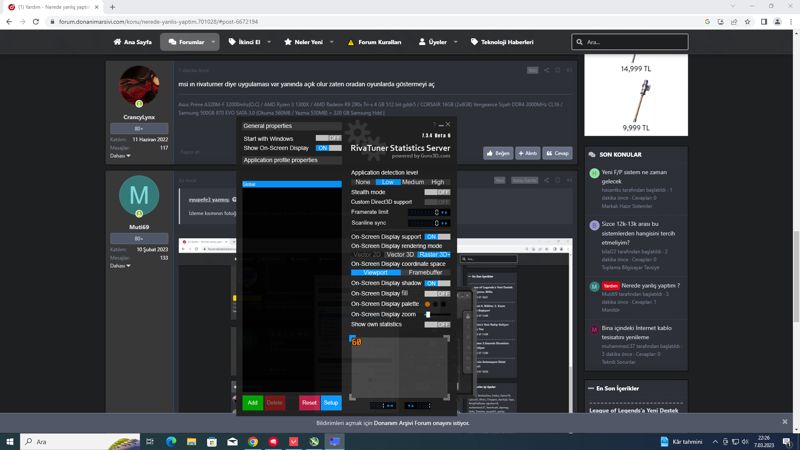Open Microsoft Edge from the taskbar
Screen dimensions: 800x450
171,442
